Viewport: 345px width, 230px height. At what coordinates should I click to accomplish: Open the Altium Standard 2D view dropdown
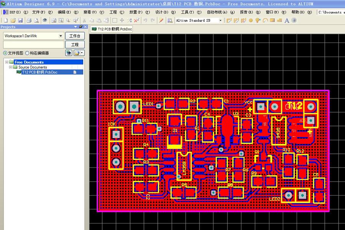coord(220,20)
